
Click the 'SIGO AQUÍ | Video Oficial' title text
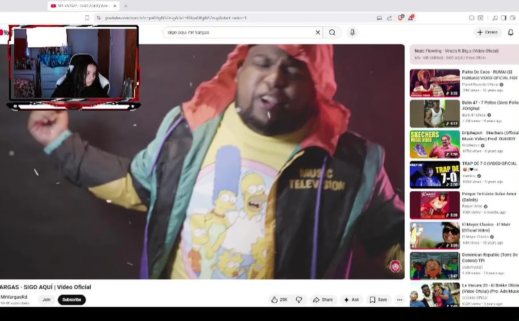57,287
